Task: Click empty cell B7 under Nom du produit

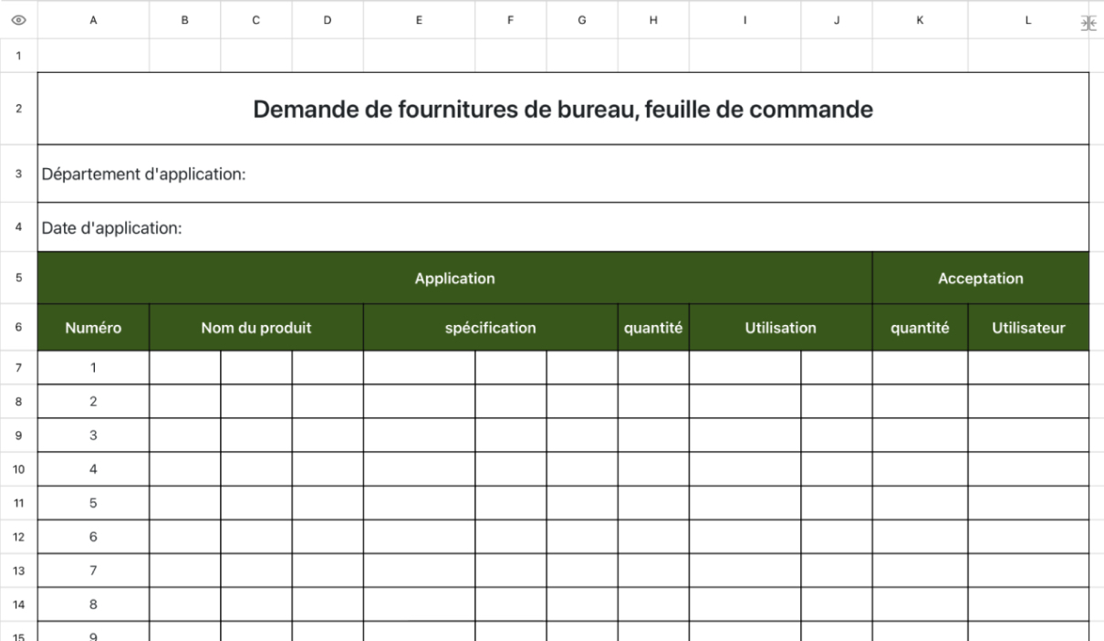Action: tap(184, 367)
